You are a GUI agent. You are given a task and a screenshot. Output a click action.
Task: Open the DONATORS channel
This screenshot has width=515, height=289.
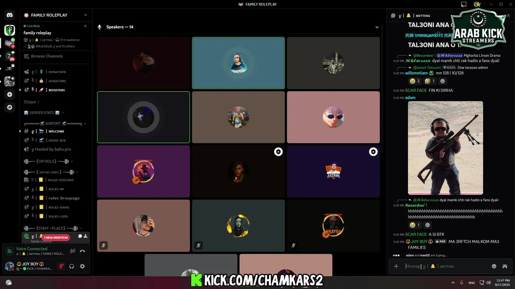[56, 81]
